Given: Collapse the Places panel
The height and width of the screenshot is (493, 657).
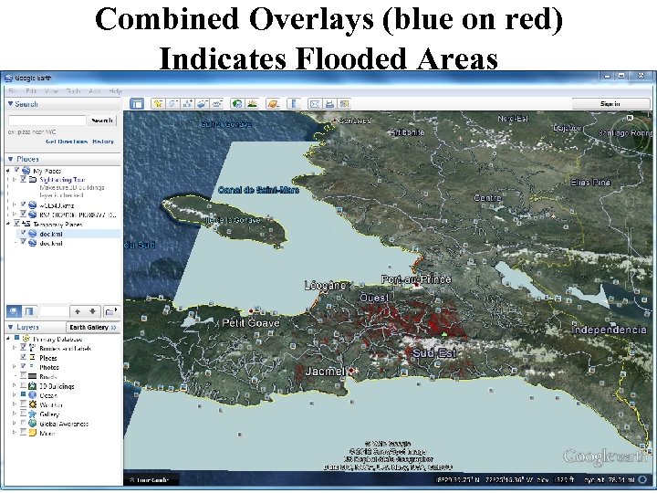Looking at the screenshot, I should pyautogui.click(x=10, y=159).
